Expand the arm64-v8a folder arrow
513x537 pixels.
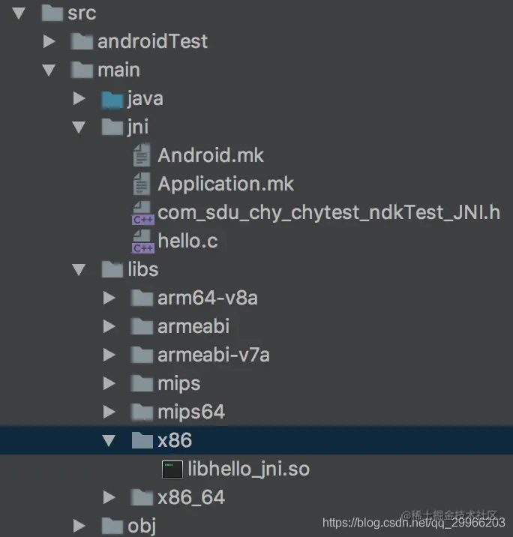coord(109,298)
